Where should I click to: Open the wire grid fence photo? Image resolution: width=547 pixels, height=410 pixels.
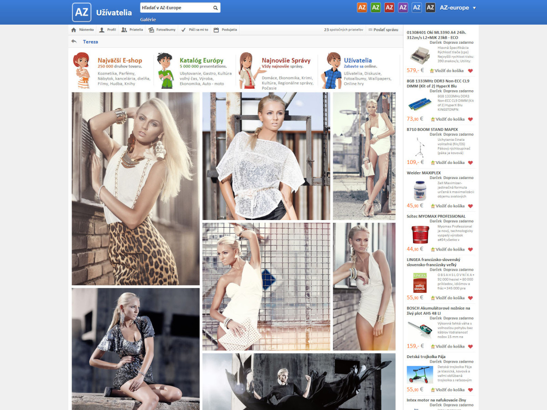(266, 287)
